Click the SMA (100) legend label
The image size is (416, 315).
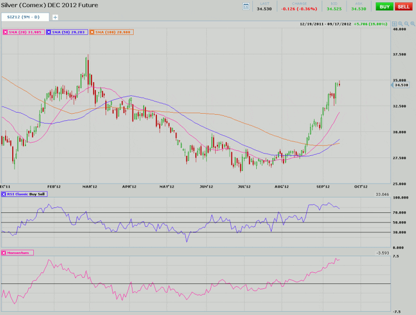click(x=113, y=33)
